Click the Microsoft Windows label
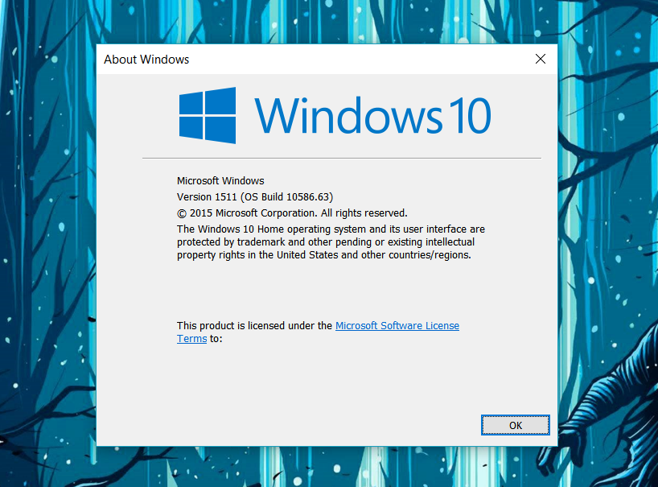 (x=220, y=180)
